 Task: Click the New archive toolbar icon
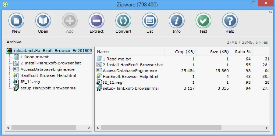[x=16, y=21]
